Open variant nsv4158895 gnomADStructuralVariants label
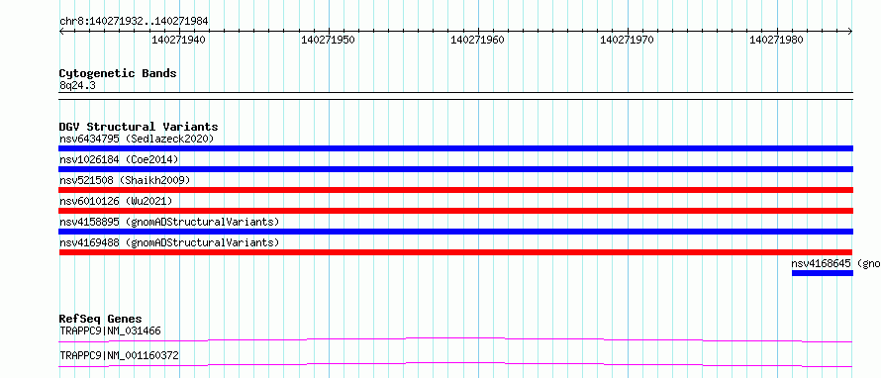Screen dimensions: 881x378 [x=169, y=222]
